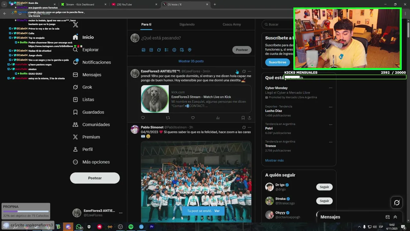Open Perfil in the sidebar
Viewport: 410px width, 231px height.
[83, 150]
